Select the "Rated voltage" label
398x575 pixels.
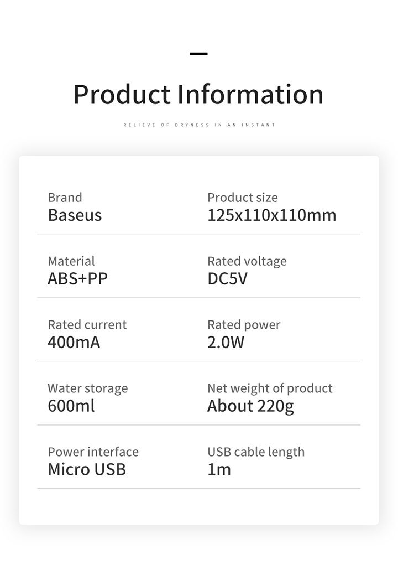pyautogui.click(x=247, y=261)
